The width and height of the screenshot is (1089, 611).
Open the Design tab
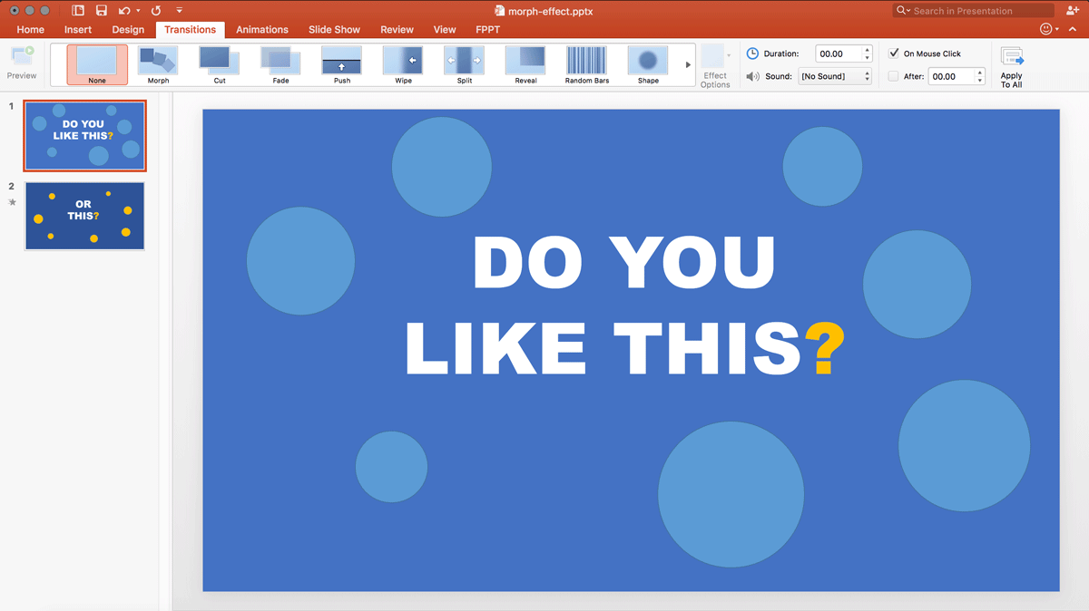128,30
